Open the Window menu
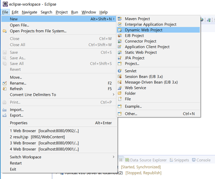Viewport: 215px width, 179px height. 89,12
